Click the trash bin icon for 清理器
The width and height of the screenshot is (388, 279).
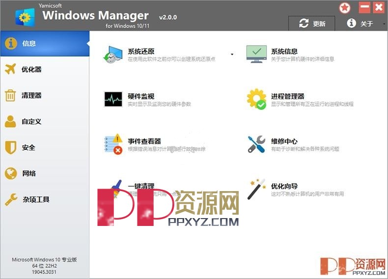[x=10, y=95]
